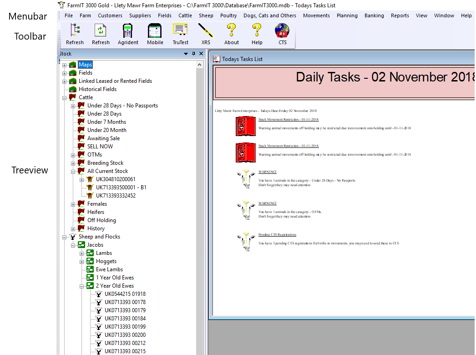Select UK713393500001 - B1 in the tree
Screen dimensions: 476x355
[121, 188]
